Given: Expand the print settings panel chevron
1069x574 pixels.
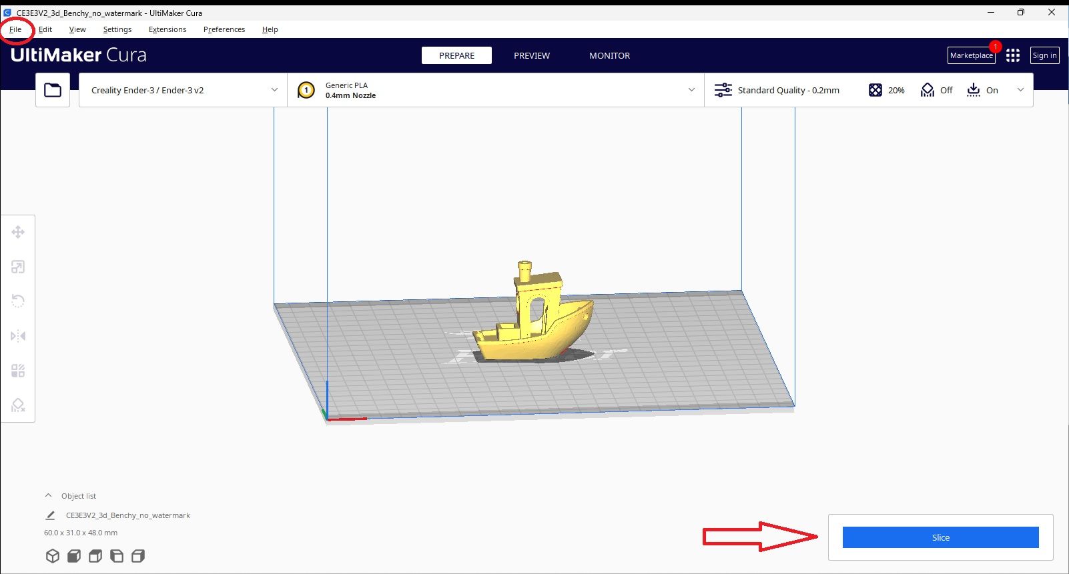Looking at the screenshot, I should click(x=1020, y=90).
